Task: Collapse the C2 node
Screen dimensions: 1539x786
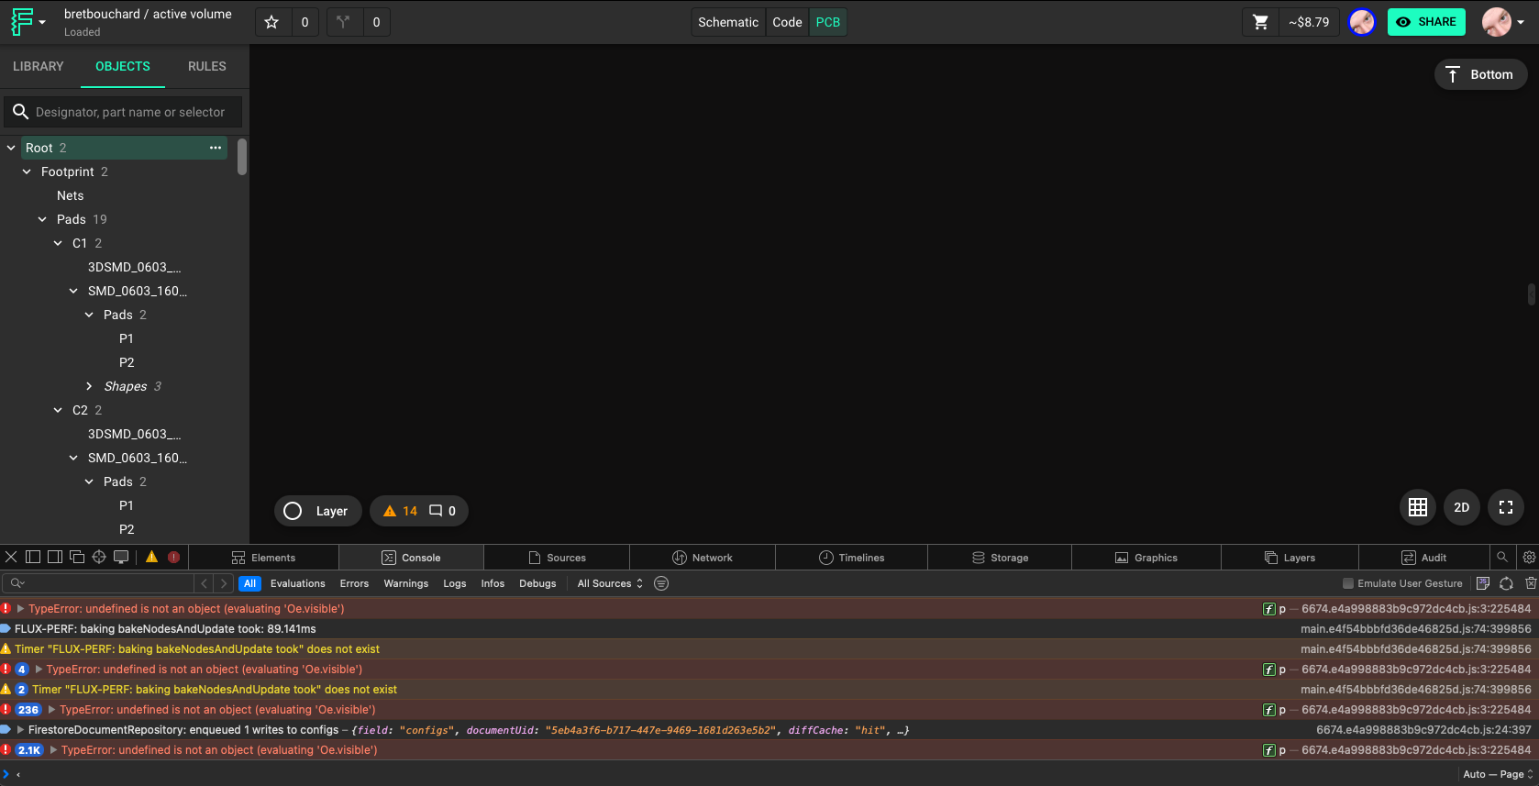Action: (x=58, y=410)
